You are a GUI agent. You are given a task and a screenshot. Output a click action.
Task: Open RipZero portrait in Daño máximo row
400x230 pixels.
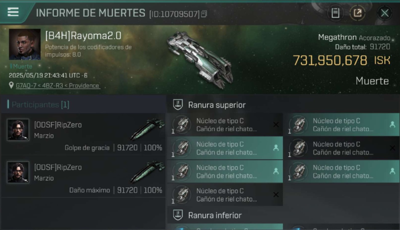point(18,172)
